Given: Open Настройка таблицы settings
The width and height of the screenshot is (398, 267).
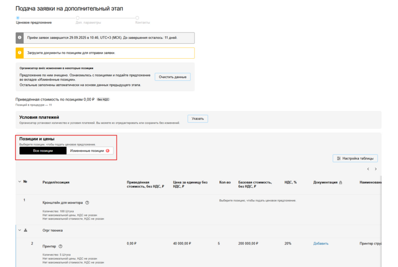Looking at the screenshot, I should (355, 158).
